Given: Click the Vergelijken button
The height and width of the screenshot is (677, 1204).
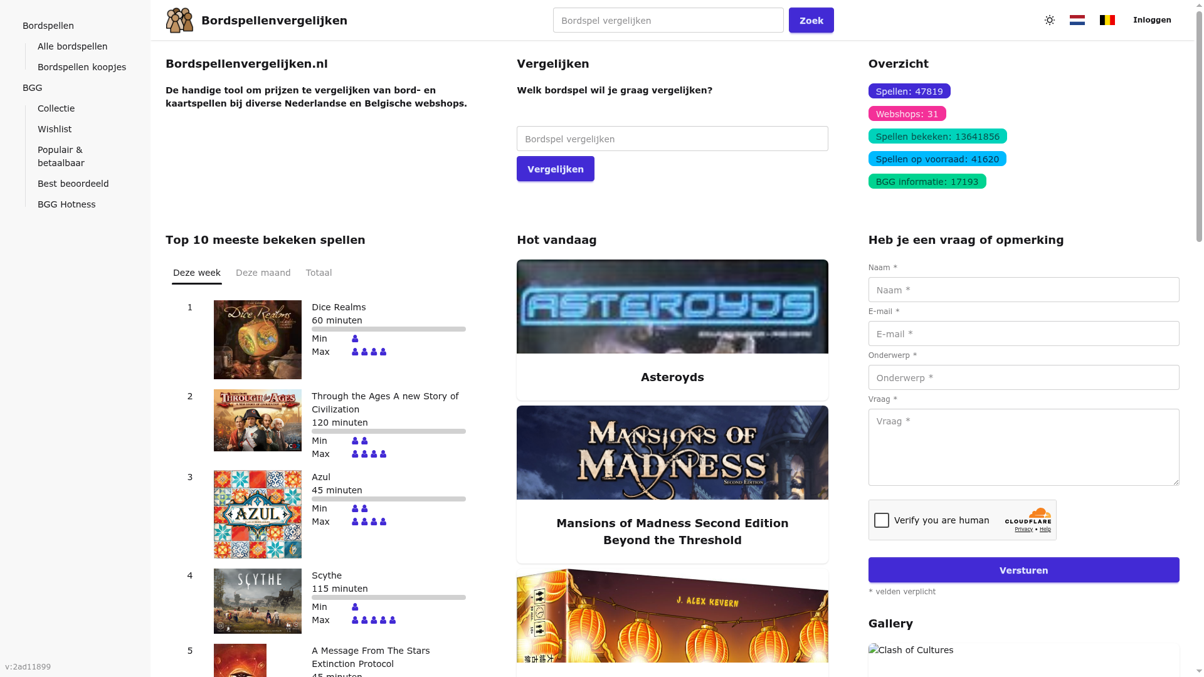Looking at the screenshot, I should tap(556, 169).
